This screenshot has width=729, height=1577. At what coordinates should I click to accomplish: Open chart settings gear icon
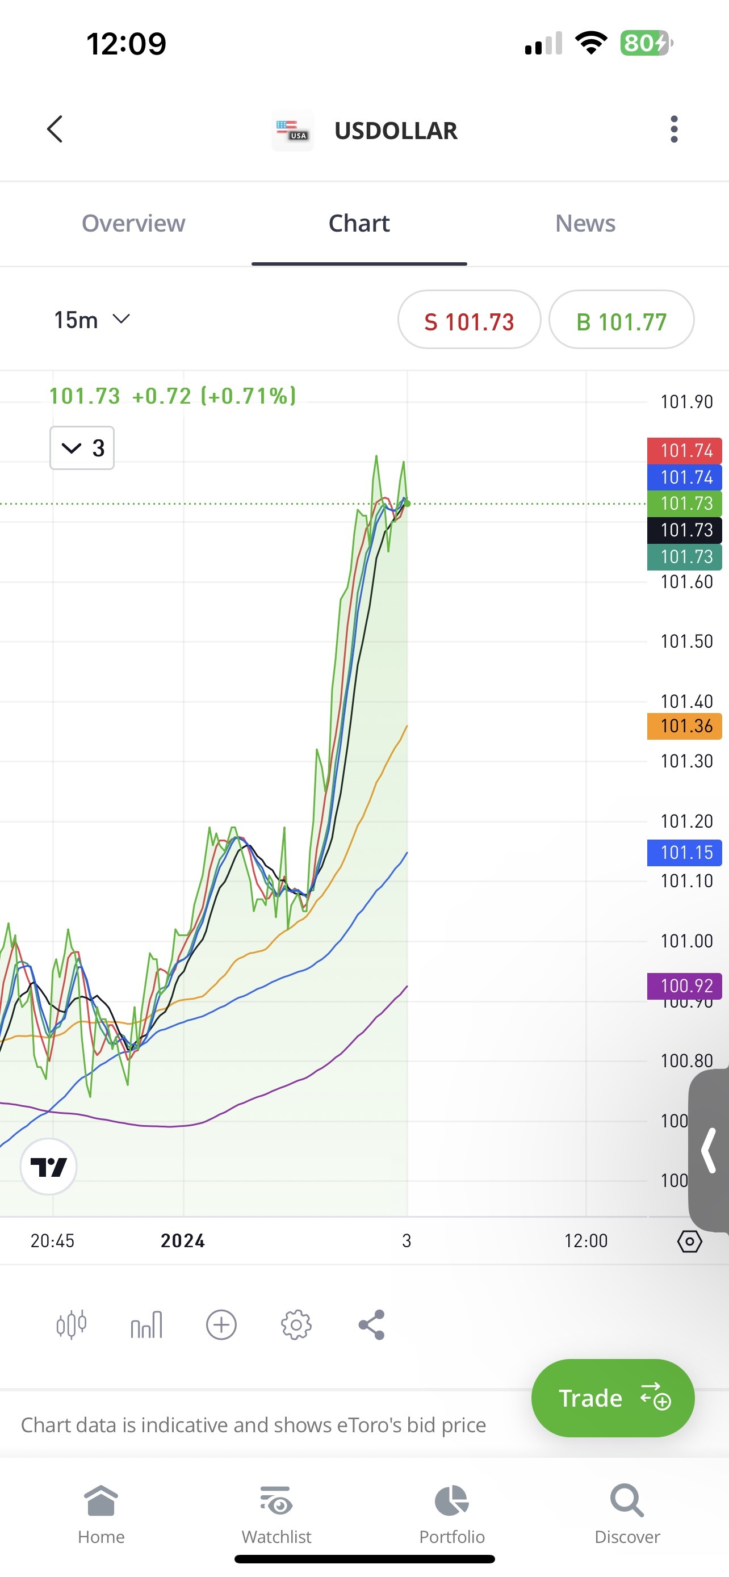click(x=296, y=1325)
